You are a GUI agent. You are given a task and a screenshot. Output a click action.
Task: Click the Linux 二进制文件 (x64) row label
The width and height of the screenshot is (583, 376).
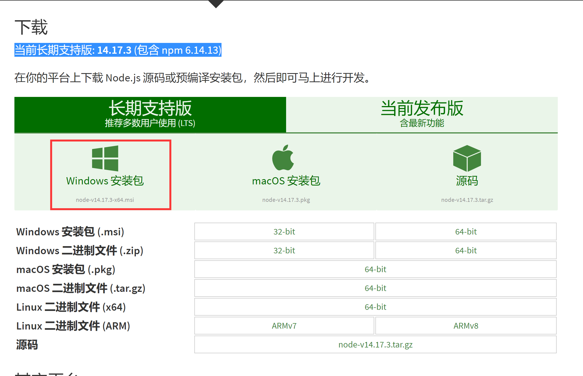(71, 307)
